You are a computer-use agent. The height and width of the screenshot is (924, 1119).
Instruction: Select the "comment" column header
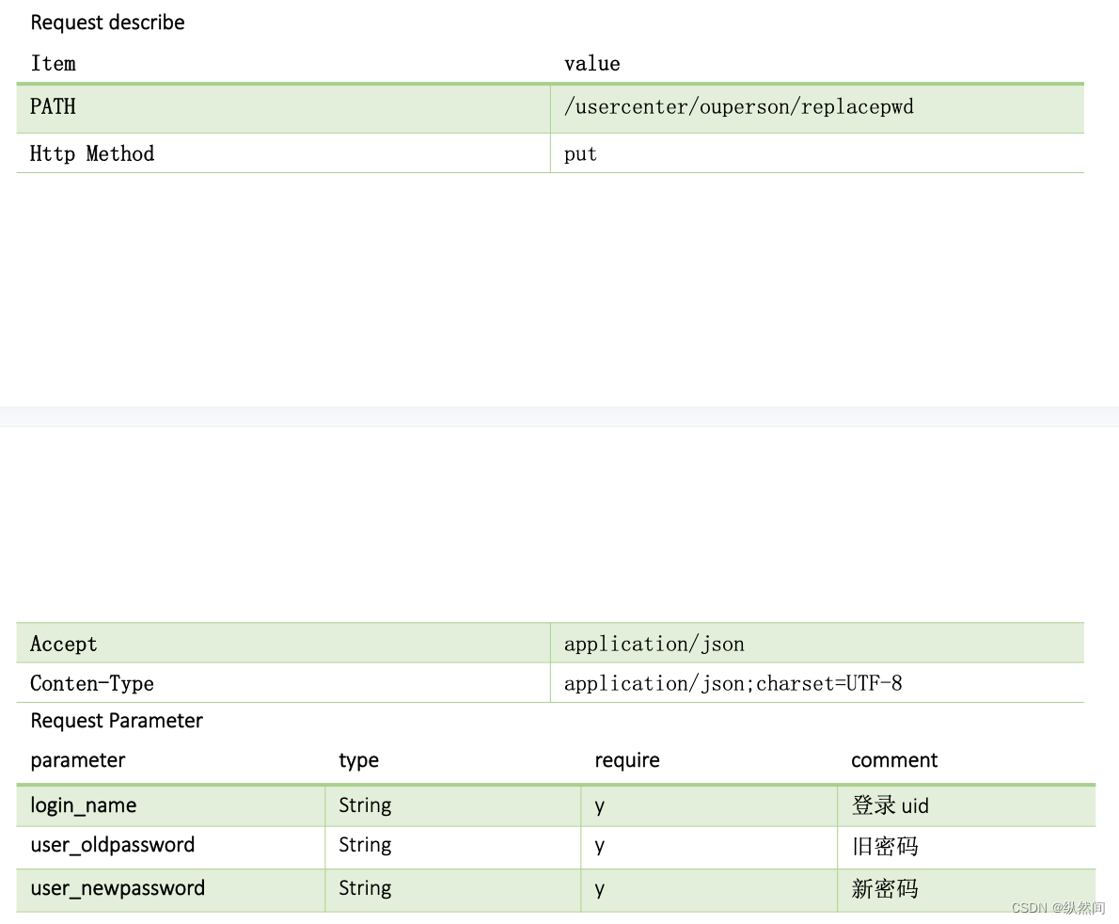tap(894, 760)
